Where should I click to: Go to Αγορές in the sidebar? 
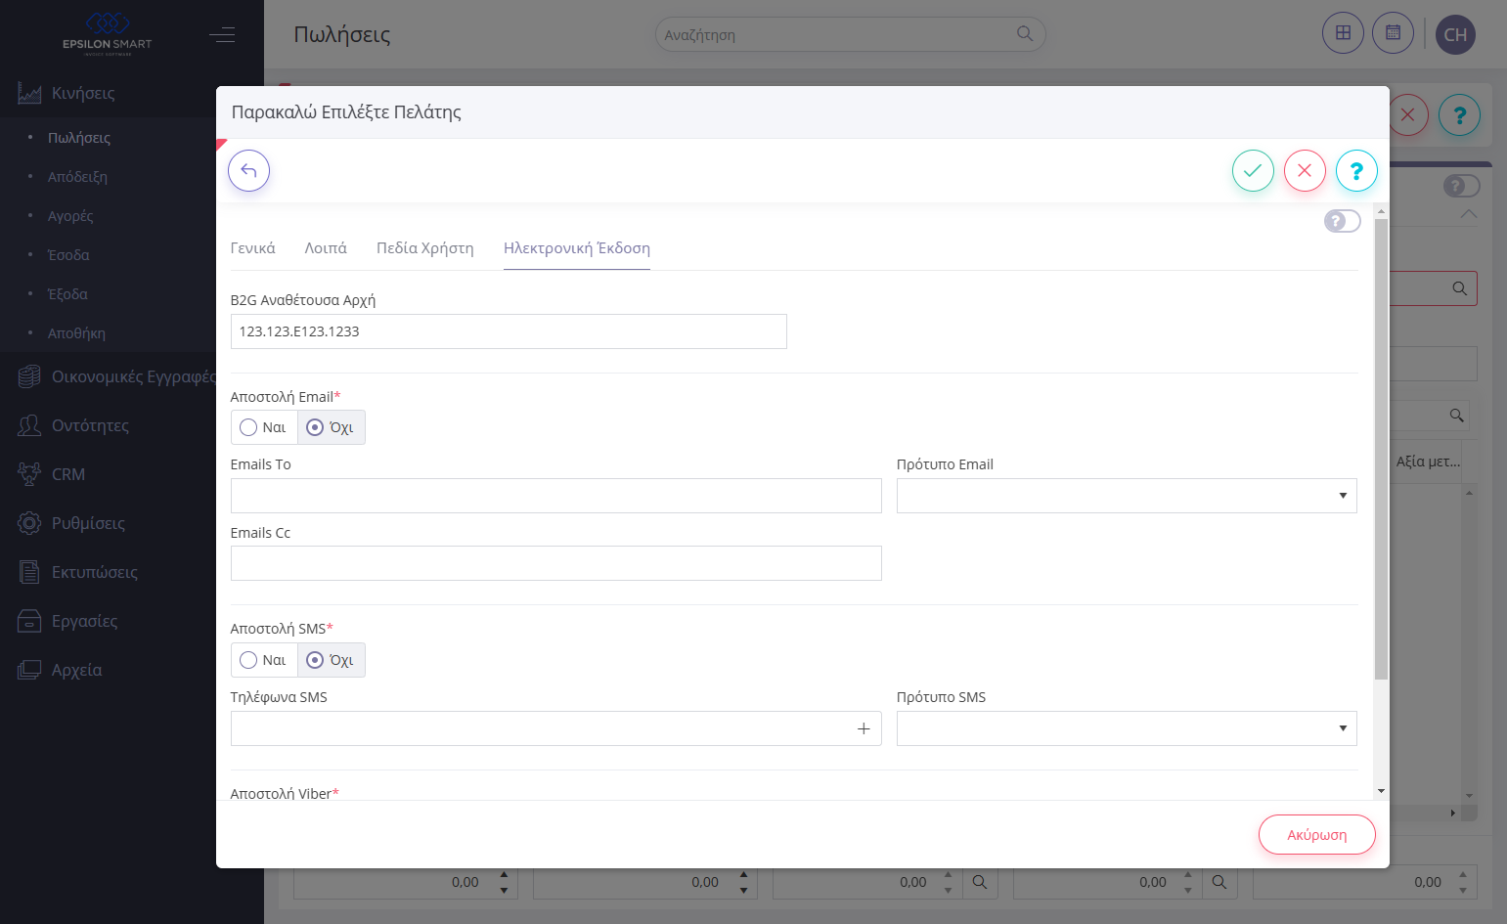tap(70, 216)
